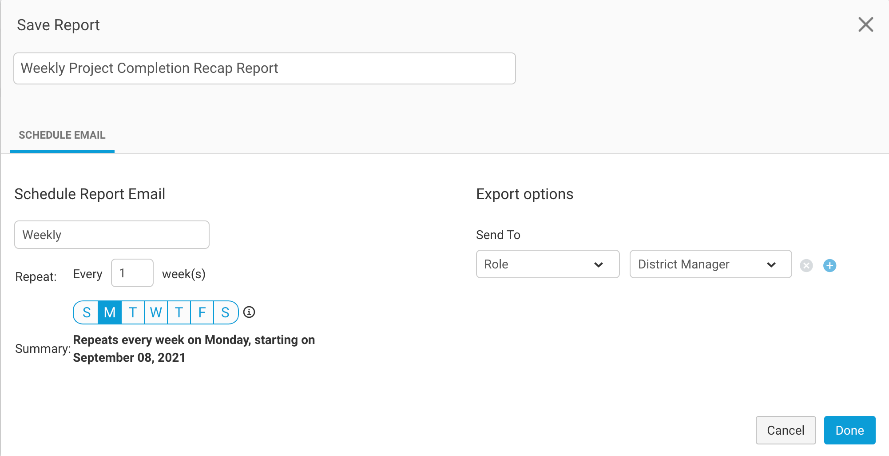Image resolution: width=889 pixels, height=456 pixels.
Task: Enable Tuesday as a repeat day
Action: 132,312
